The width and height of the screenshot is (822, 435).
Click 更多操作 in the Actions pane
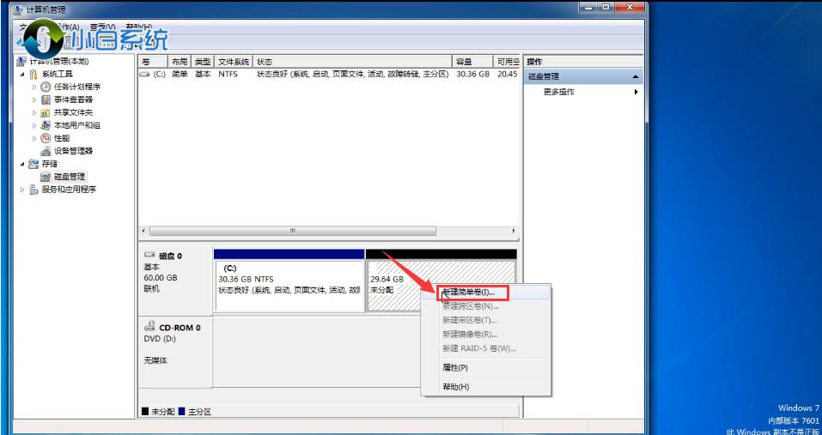559,92
